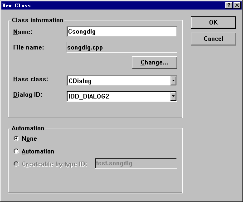This screenshot has height=202, width=243.
Task: Click the Name: label
Action: pyautogui.click(x=23, y=32)
